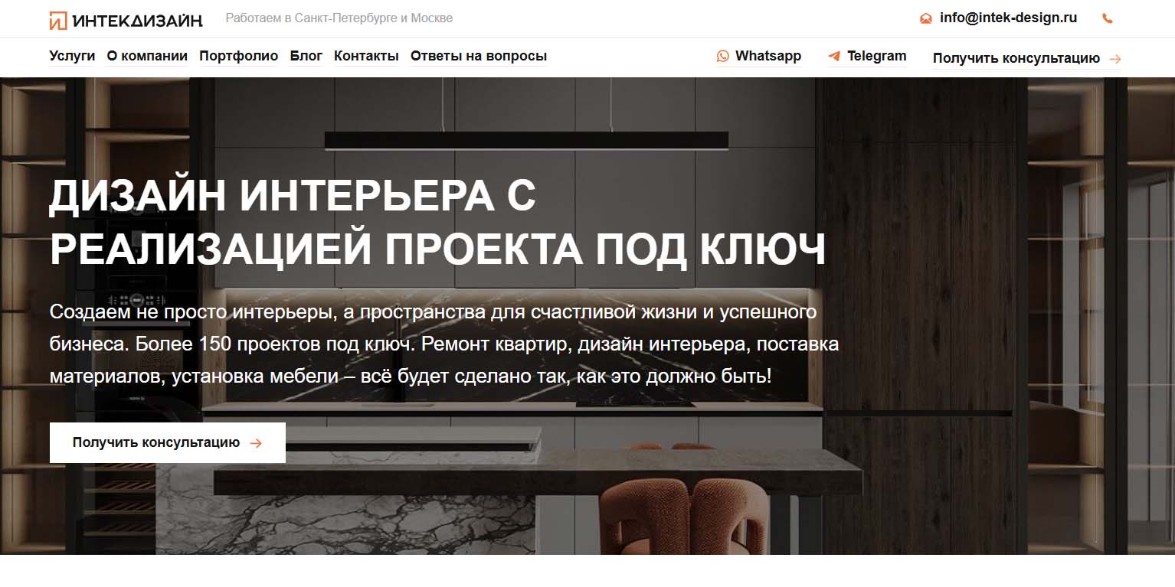
Task: Click the arrow next to header Получить консультацию
Action: pos(1114,59)
